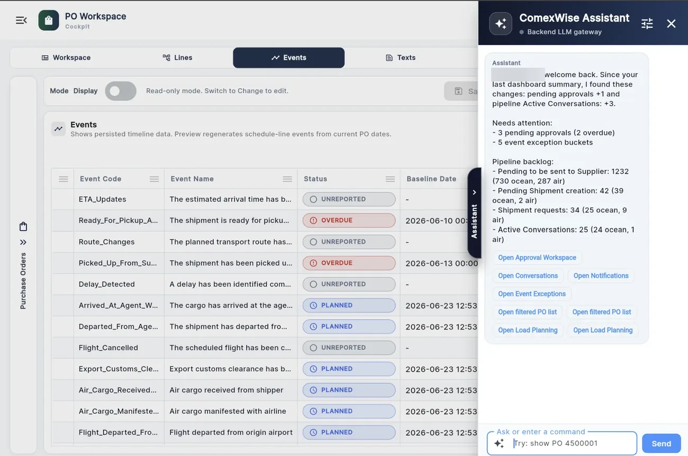This screenshot has height=456, width=688.
Task: Click the PO Workspace title
Action: 95,16
